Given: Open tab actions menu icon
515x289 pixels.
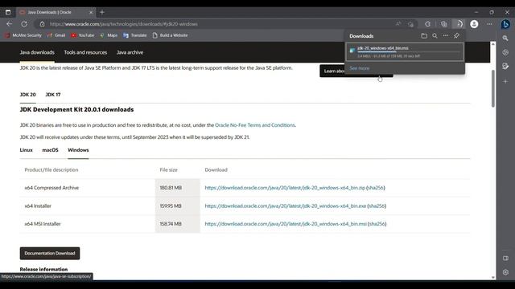Looking at the screenshot, I should [x=8, y=12].
